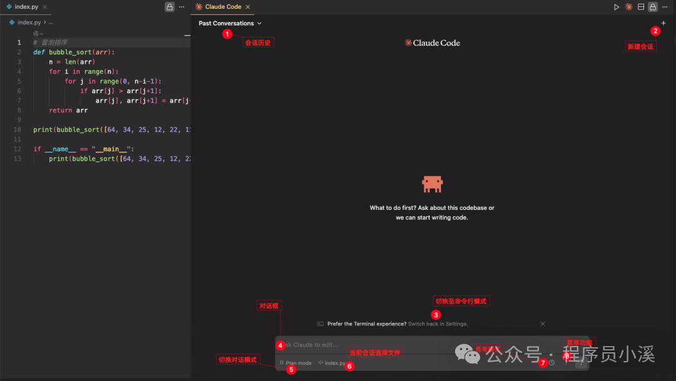This screenshot has height=381, width=676.
Task: Click Switch back in Settings link
Action: pyautogui.click(x=438, y=324)
